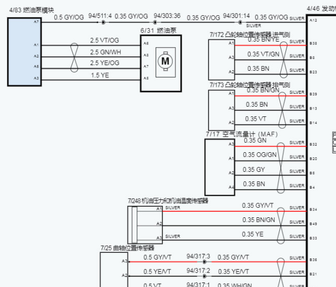Click the 4/46 engine control module title

(x=321, y=9)
